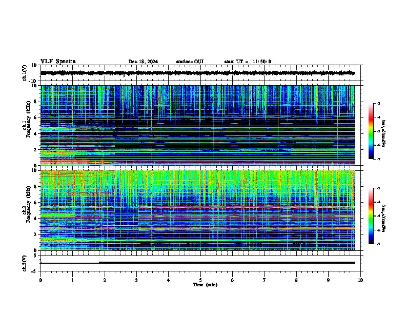Click the "station=OUI" label

click(x=190, y=62)
